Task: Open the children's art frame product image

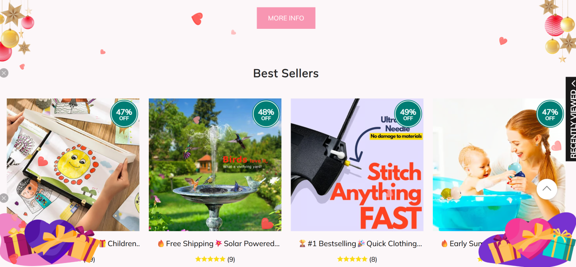Action: pyautogui.click(x=73, y=165)
